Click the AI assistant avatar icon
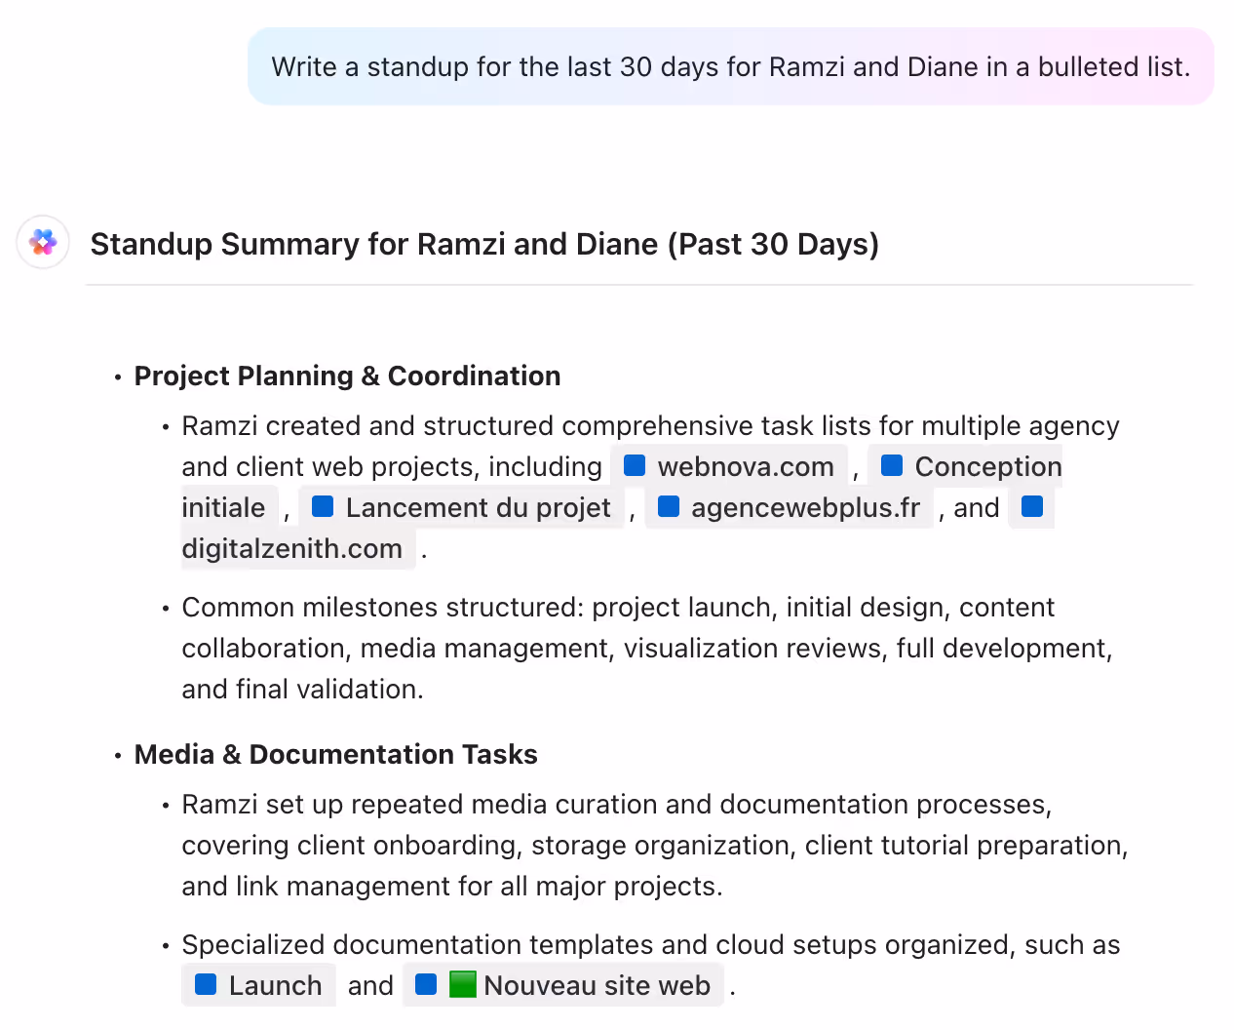Screen dimensions: 1234x1030 pyautogui.click(x=43, y=242)
